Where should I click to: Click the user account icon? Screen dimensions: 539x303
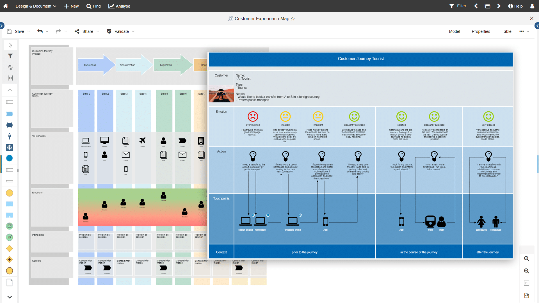pos(532,6)
